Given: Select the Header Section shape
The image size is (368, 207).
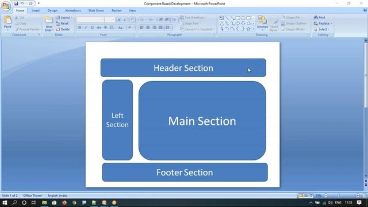Looking at the screenshot, I should click(x=183, y=68).
